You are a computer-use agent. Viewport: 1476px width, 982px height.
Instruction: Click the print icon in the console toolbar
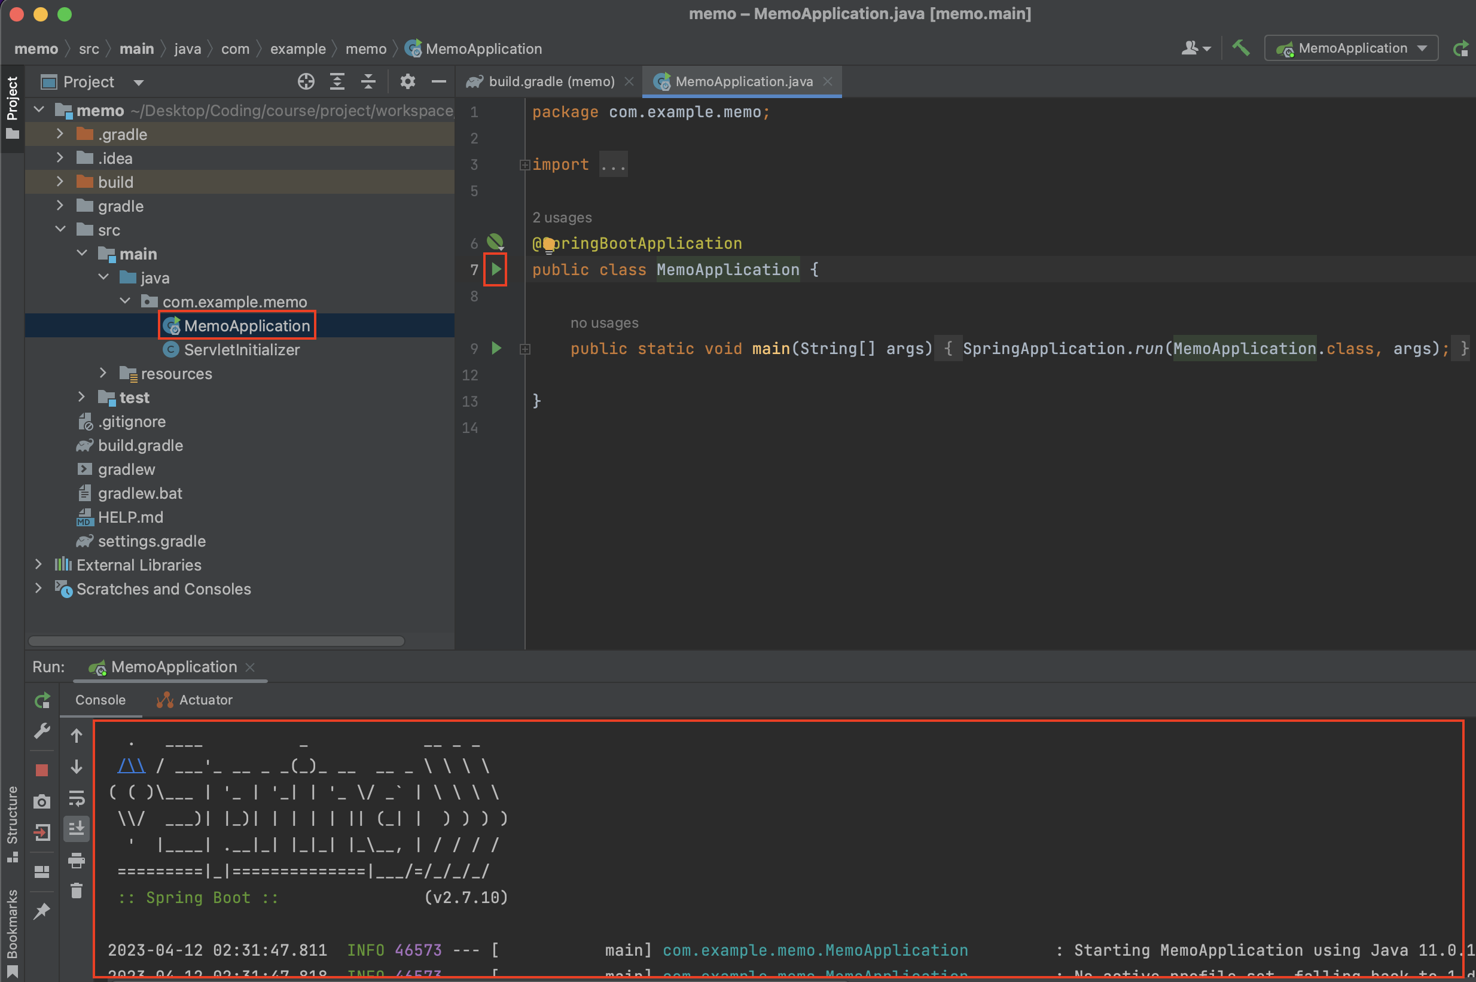point(77,861)
